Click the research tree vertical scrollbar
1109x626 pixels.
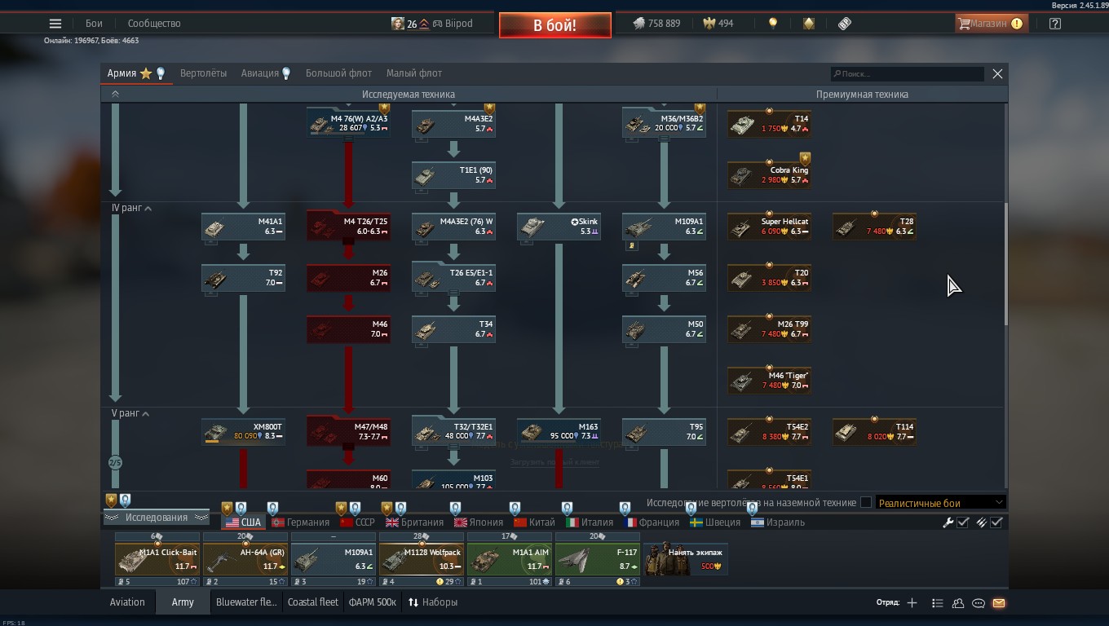[1005, 264]
